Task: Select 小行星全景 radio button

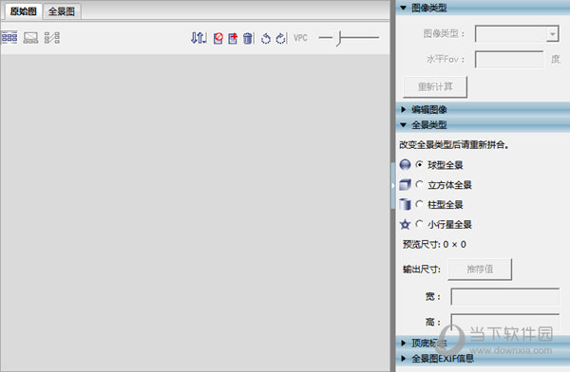Action: pos(419,224)
